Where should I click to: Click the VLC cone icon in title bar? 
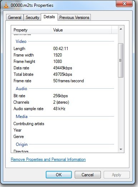click(6, 5)
